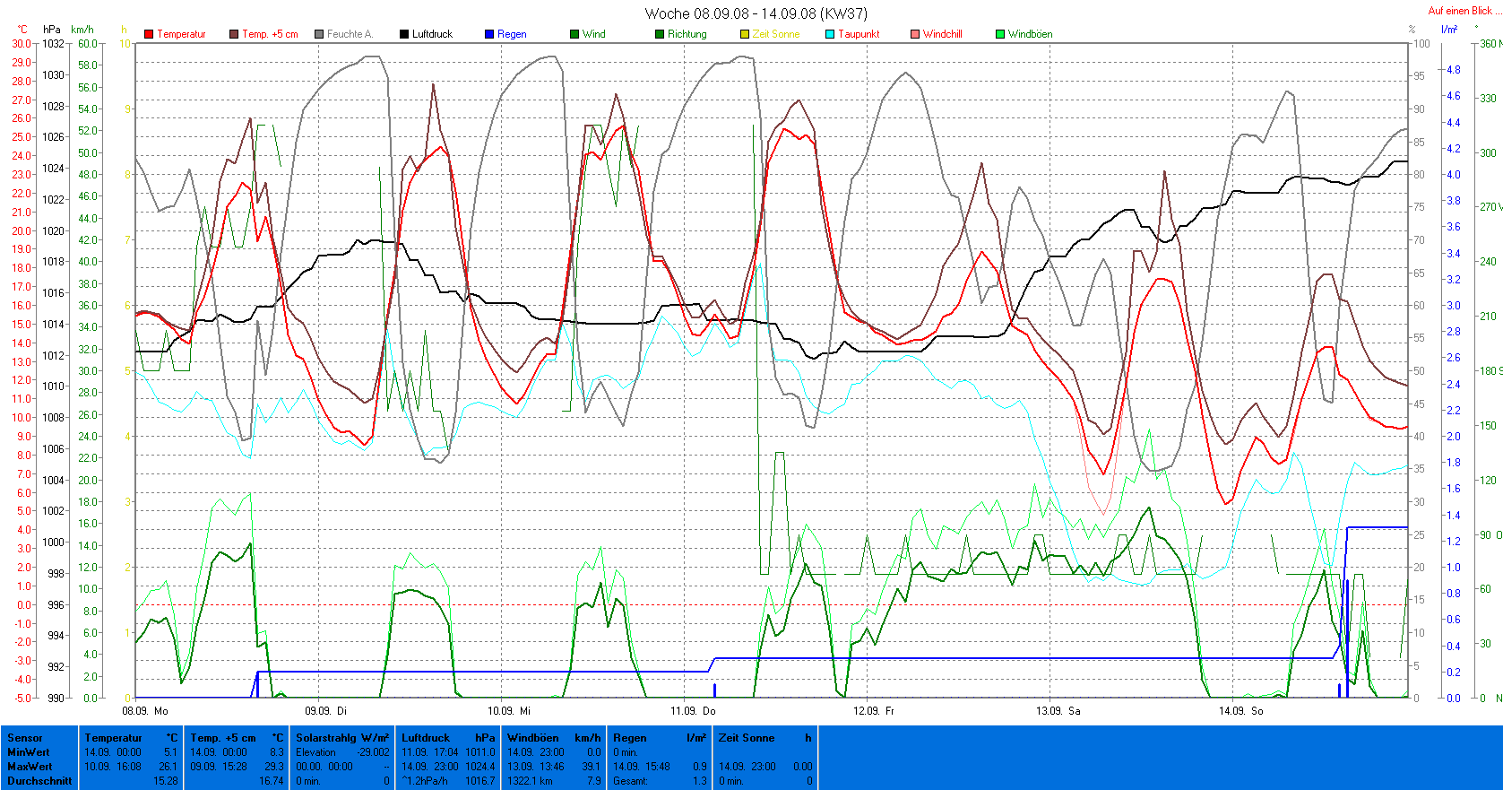
Task: Click the blue Regen legend square
Action: [x=489, y=34]
